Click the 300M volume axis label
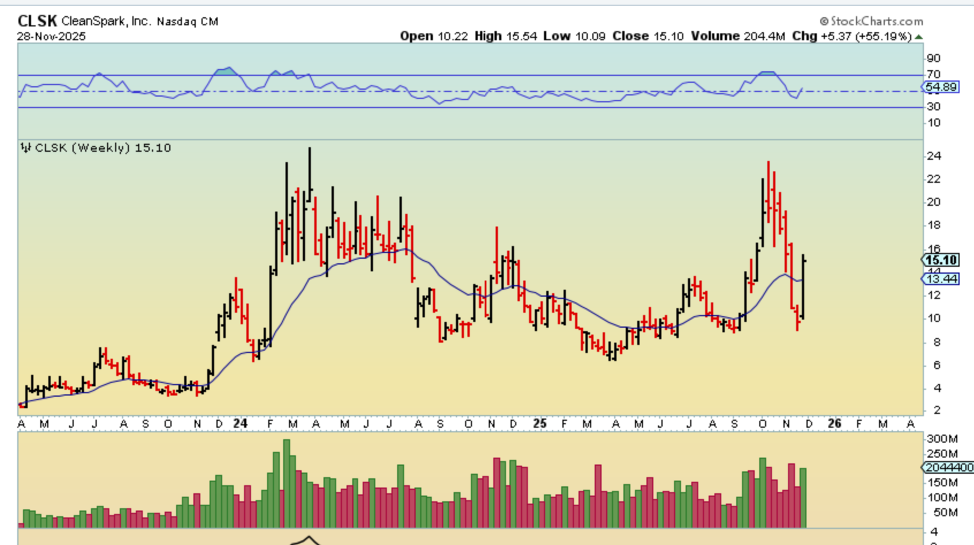Viewport: 974px width, 545px height. [942, 439]
